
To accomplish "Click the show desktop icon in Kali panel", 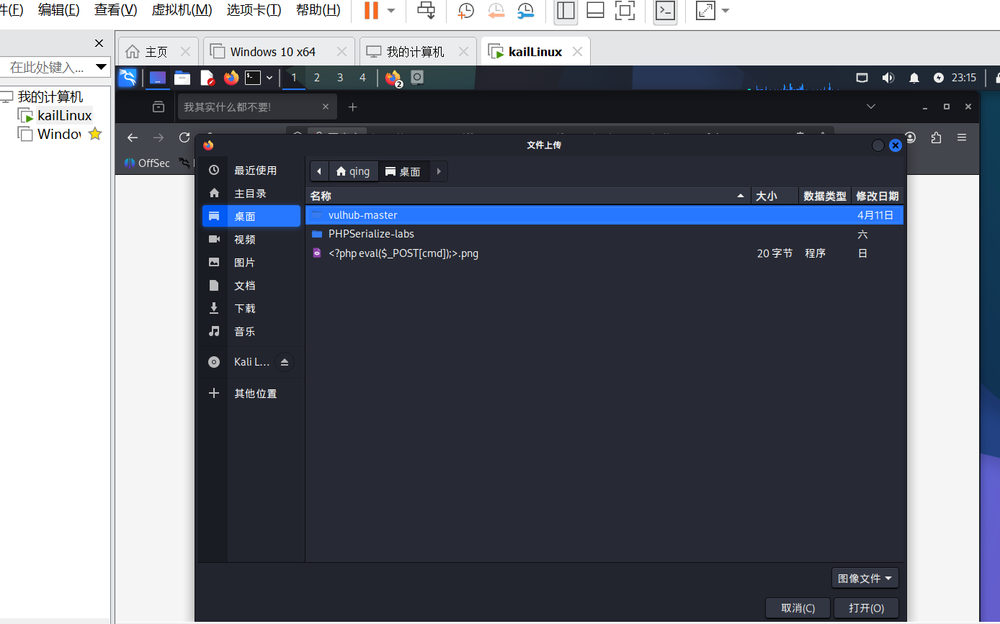I will (158, 77).
